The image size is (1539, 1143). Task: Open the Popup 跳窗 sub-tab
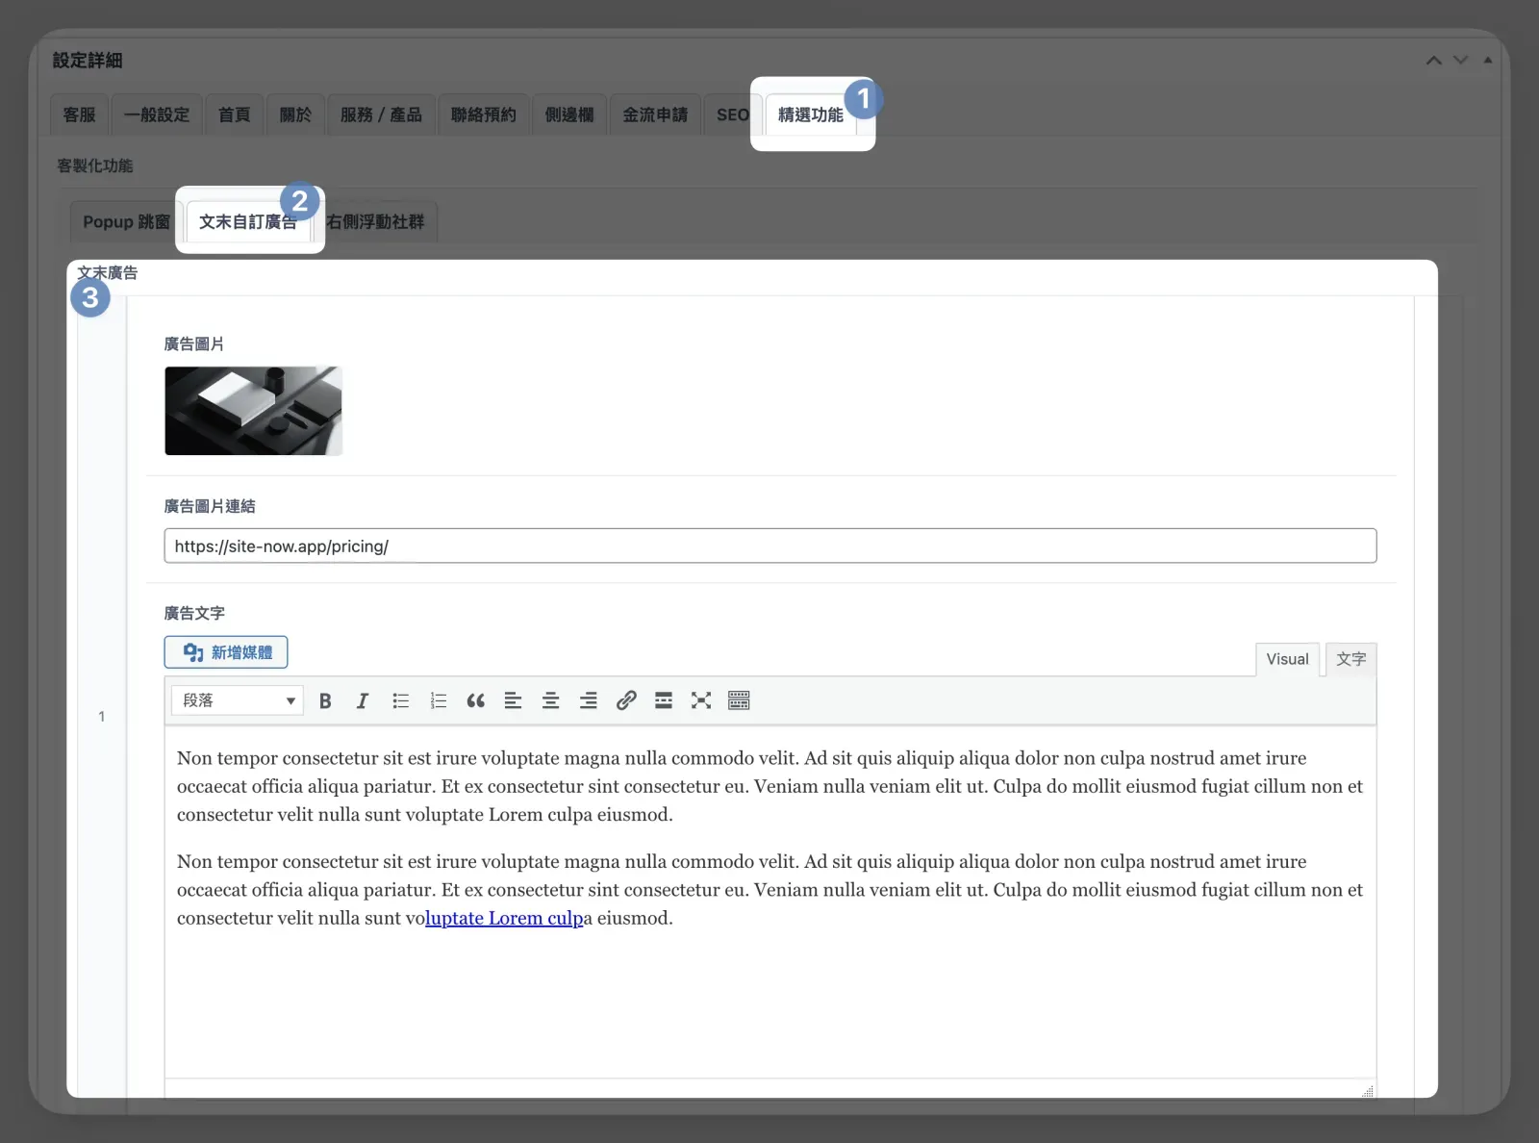126,222
